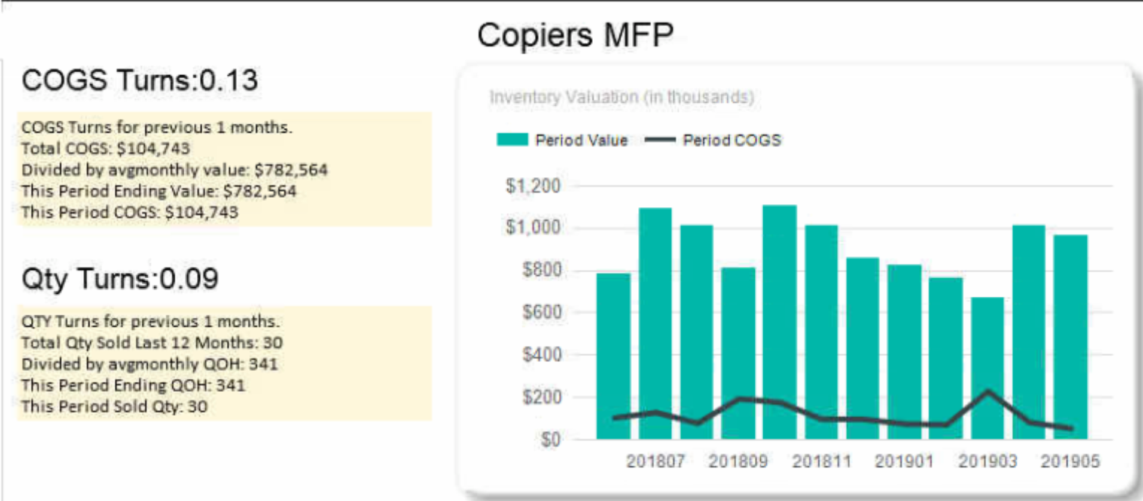Image resolution: width=1143 pixels, height=501 pixels.
Task: Click the 201809 period value bar
Action: 738,352
